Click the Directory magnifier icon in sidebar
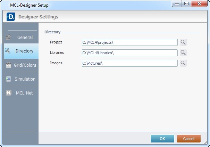The image size is (210, 147). pyautogui.click(x=8, y=51)
